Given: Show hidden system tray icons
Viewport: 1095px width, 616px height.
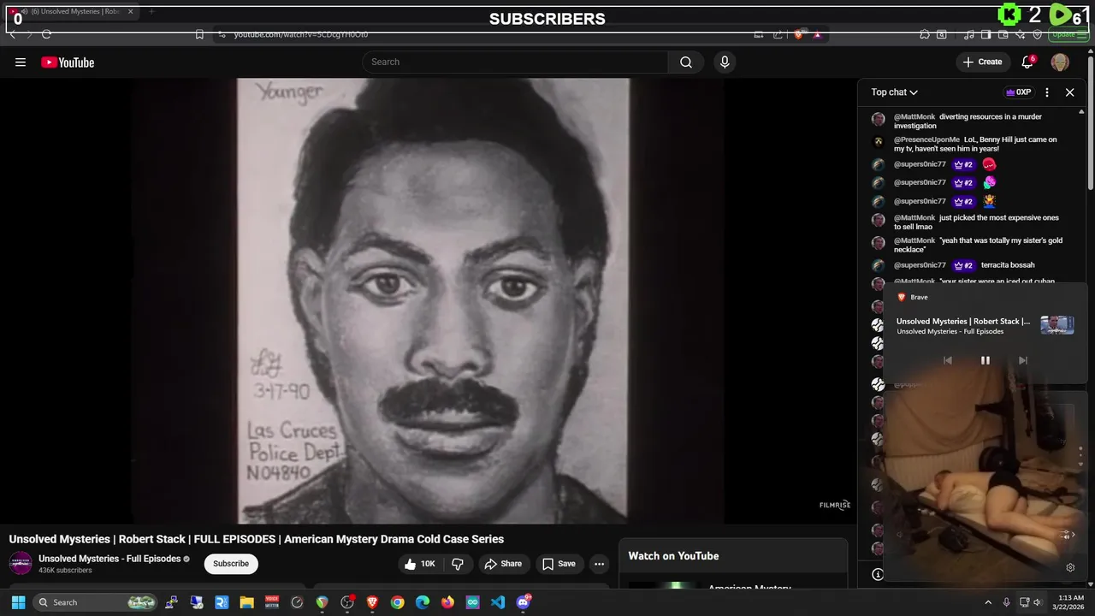Looking at the screenshot, I should [x=988, y=602].
